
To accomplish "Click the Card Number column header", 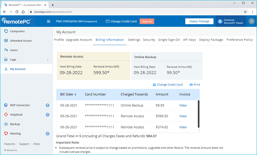I will (x=95, y=94).
